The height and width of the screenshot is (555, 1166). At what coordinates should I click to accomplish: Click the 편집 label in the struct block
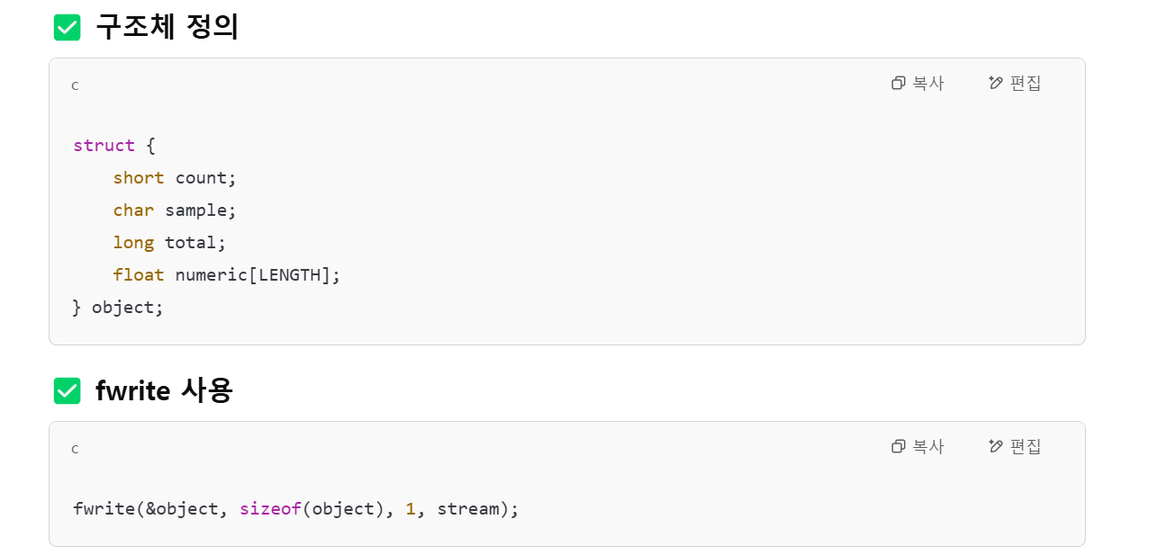(1026, 83)
